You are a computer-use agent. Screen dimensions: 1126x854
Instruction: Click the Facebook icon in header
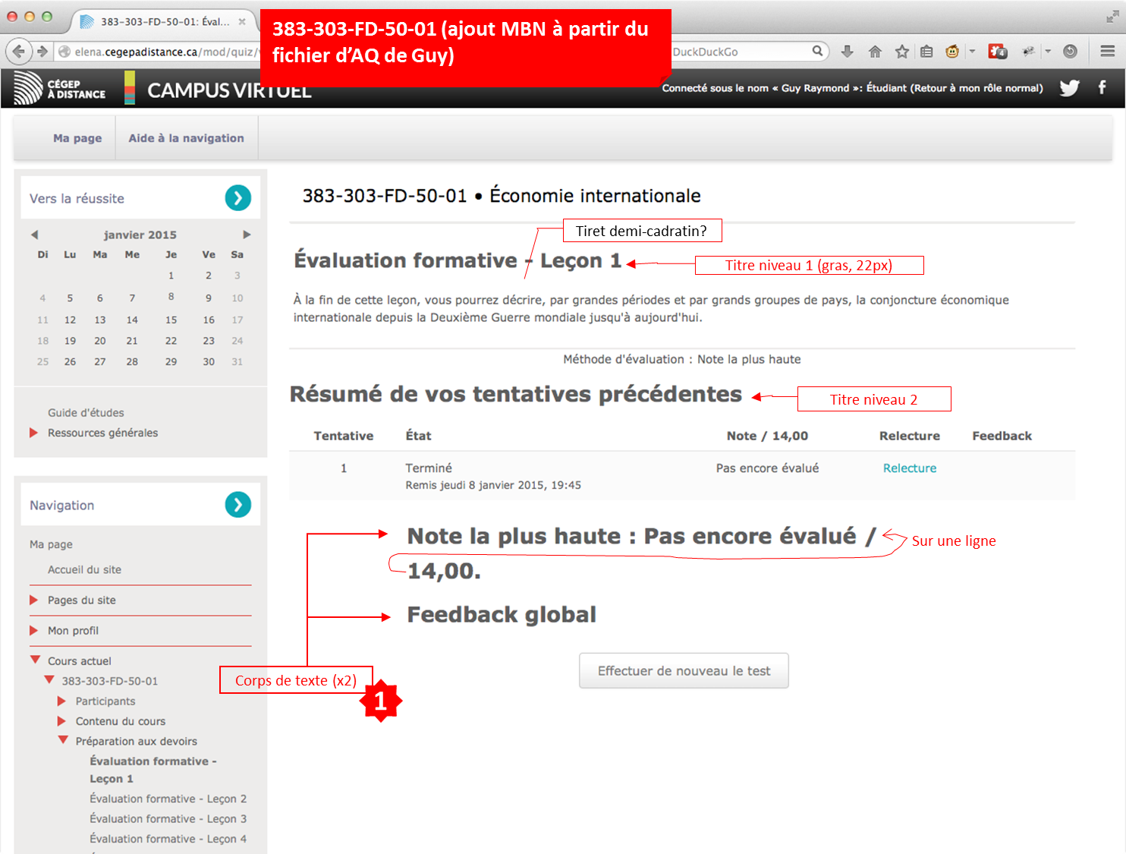point(1102,87)
